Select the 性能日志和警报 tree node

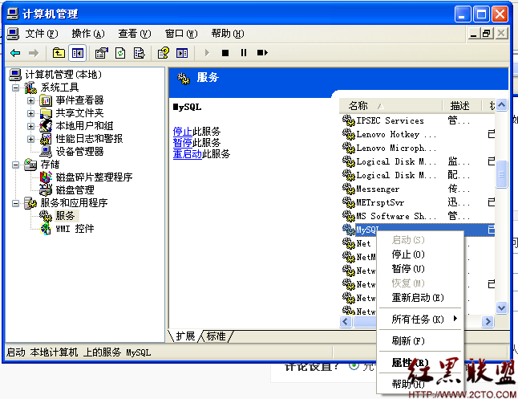point(89,139)
